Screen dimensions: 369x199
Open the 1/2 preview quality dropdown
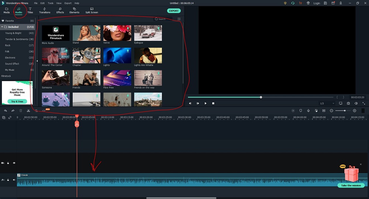pos(327,104)
